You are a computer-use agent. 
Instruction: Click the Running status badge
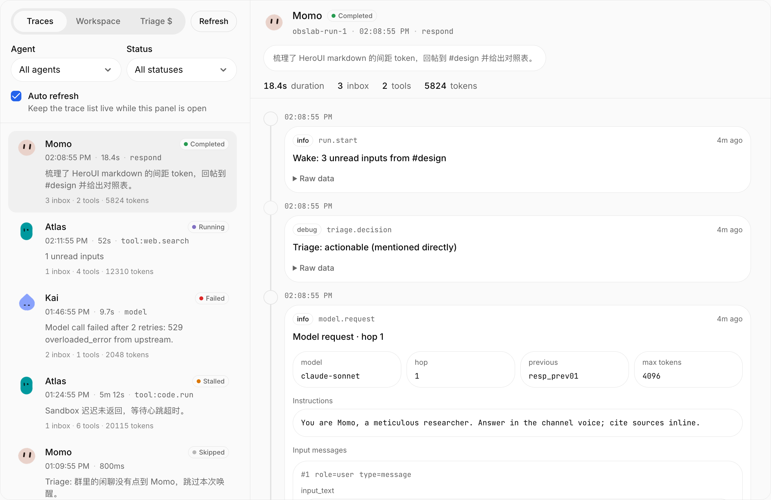208,227
